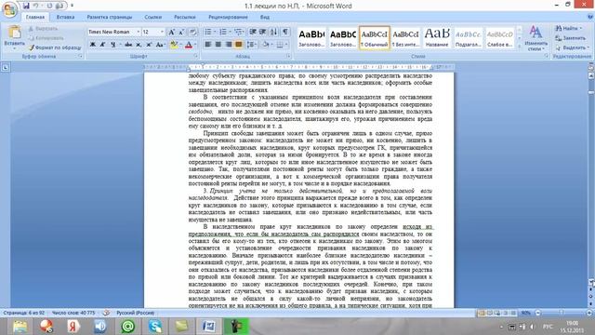Viewport: 595px width, 335px height.
Task: Click Заменить (Replace) button
Action: [570, 38]
